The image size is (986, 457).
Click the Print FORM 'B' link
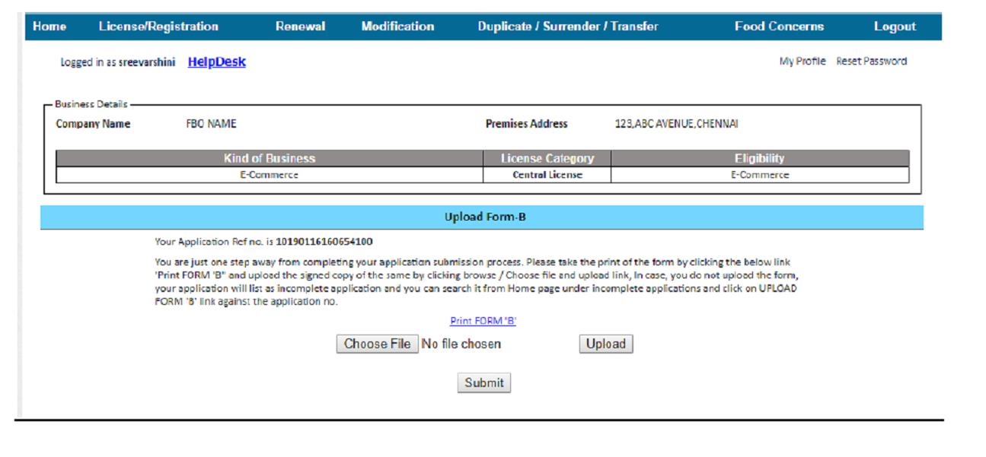click(483, 321)
